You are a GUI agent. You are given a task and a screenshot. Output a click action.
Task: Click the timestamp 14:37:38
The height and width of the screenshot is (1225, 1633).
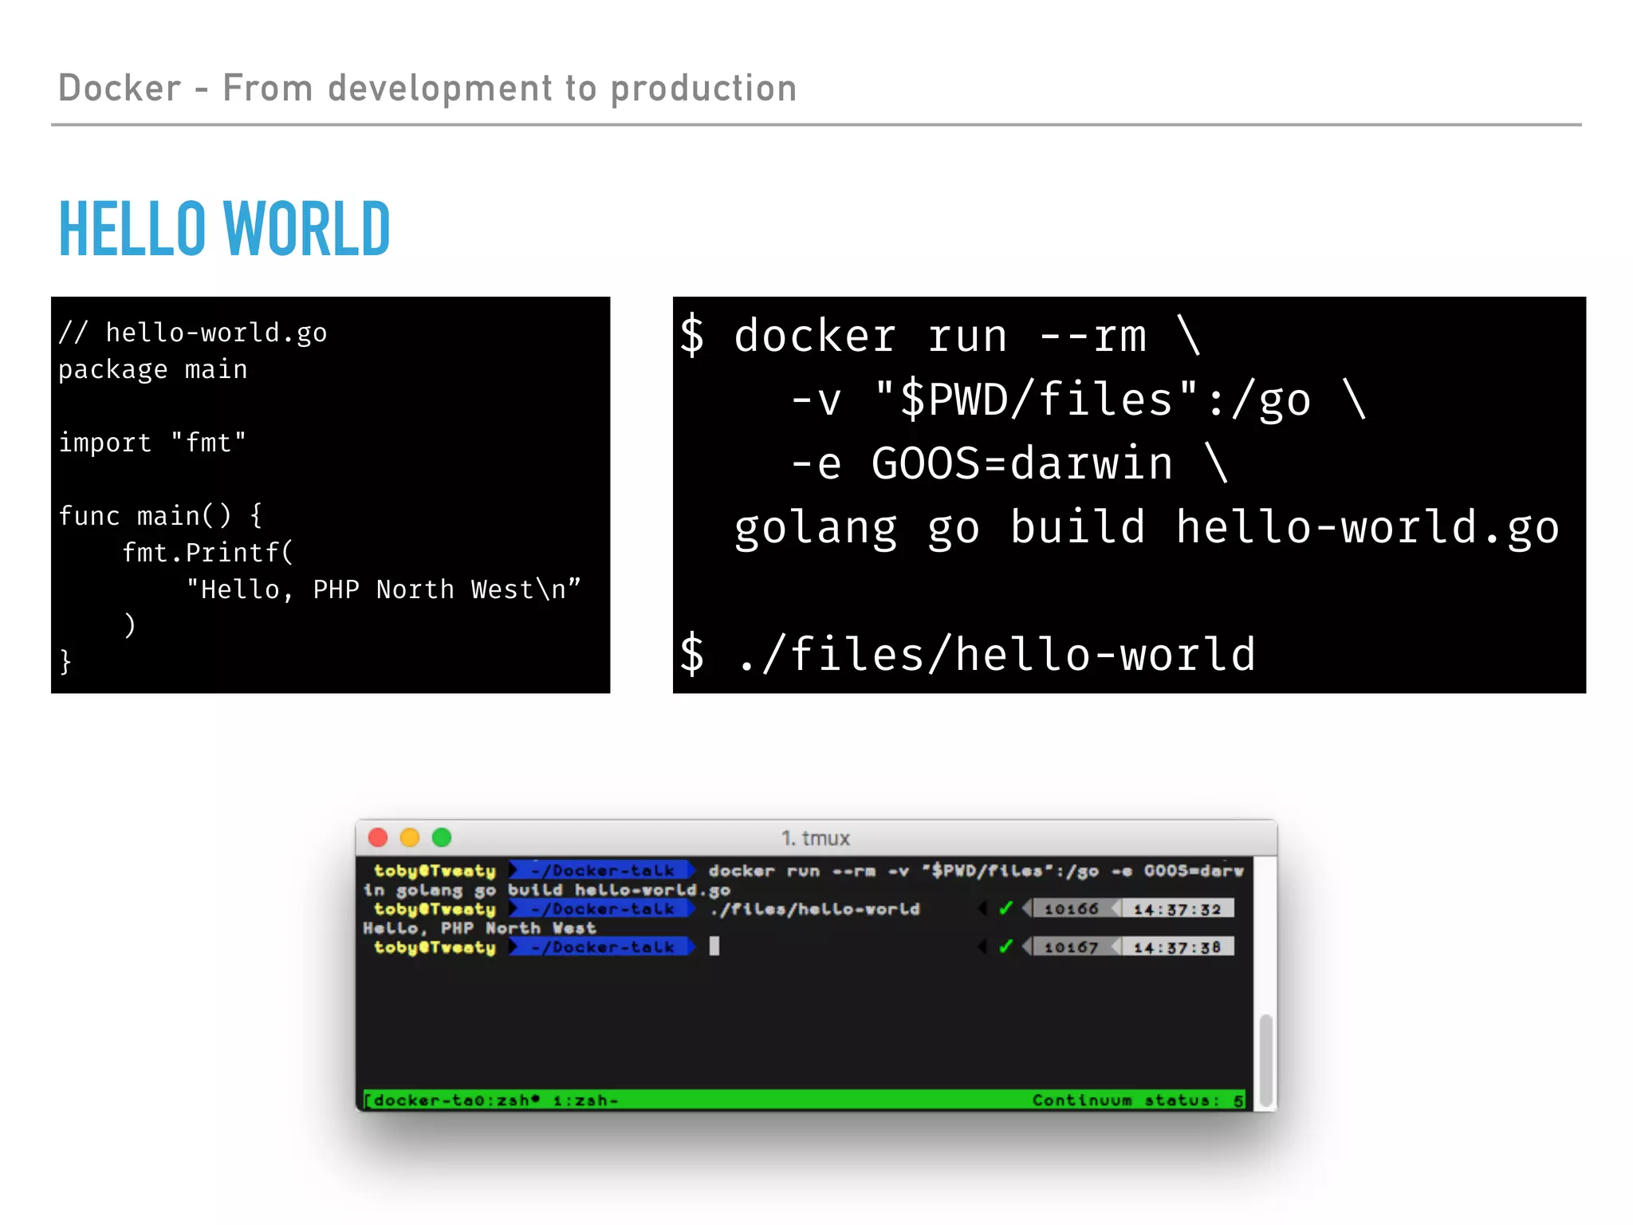[1177, 947]
